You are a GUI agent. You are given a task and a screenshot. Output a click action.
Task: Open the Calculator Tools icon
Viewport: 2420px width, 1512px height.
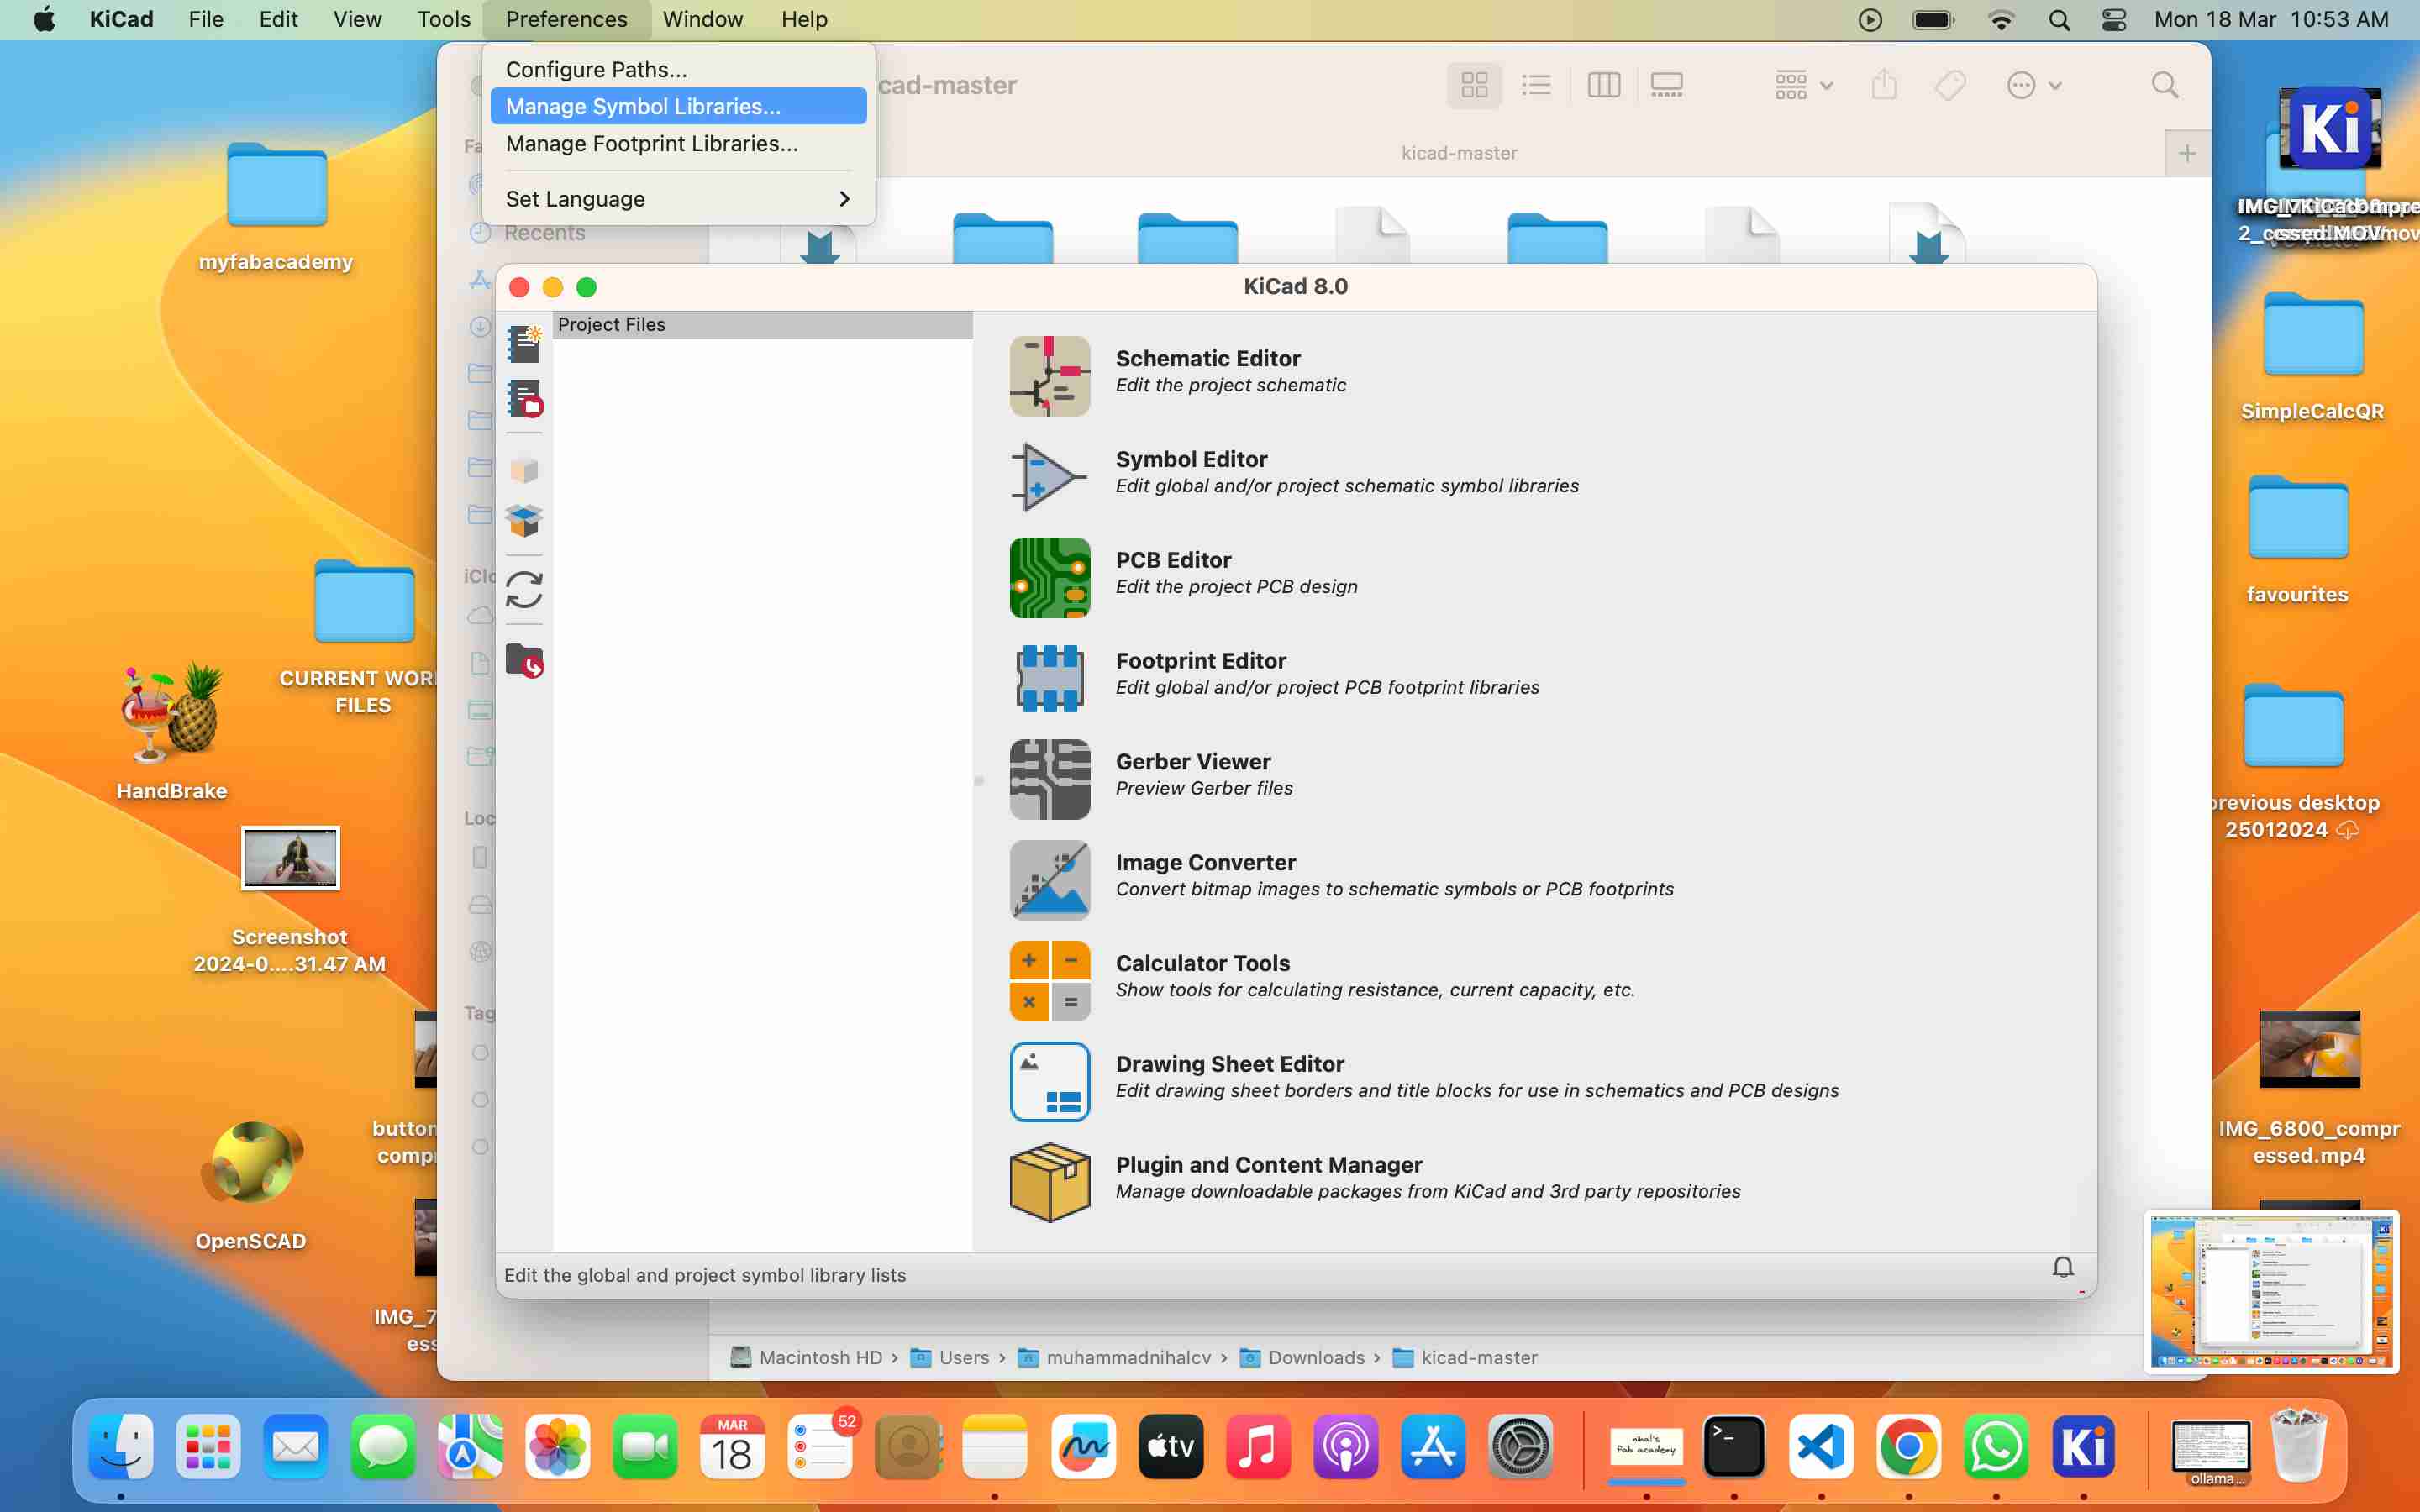click(1049, 981)
